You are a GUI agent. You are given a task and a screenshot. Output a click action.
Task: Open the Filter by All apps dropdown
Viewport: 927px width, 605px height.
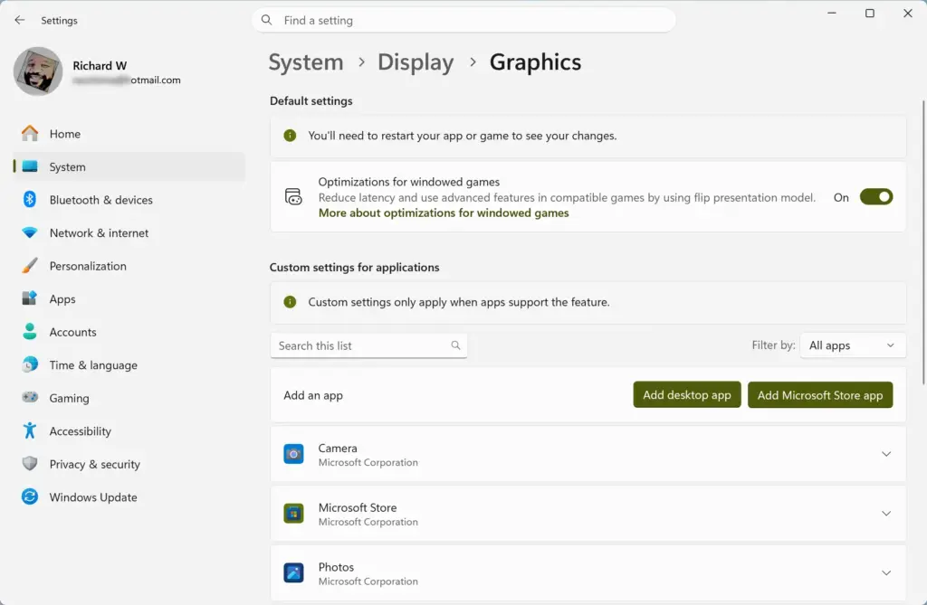tap(853, 345)
